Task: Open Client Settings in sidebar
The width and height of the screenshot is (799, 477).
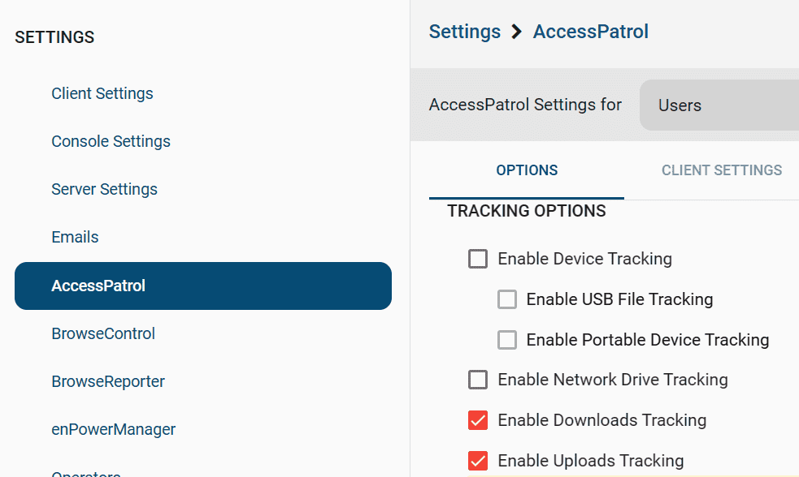Action: tap(102, 93)
